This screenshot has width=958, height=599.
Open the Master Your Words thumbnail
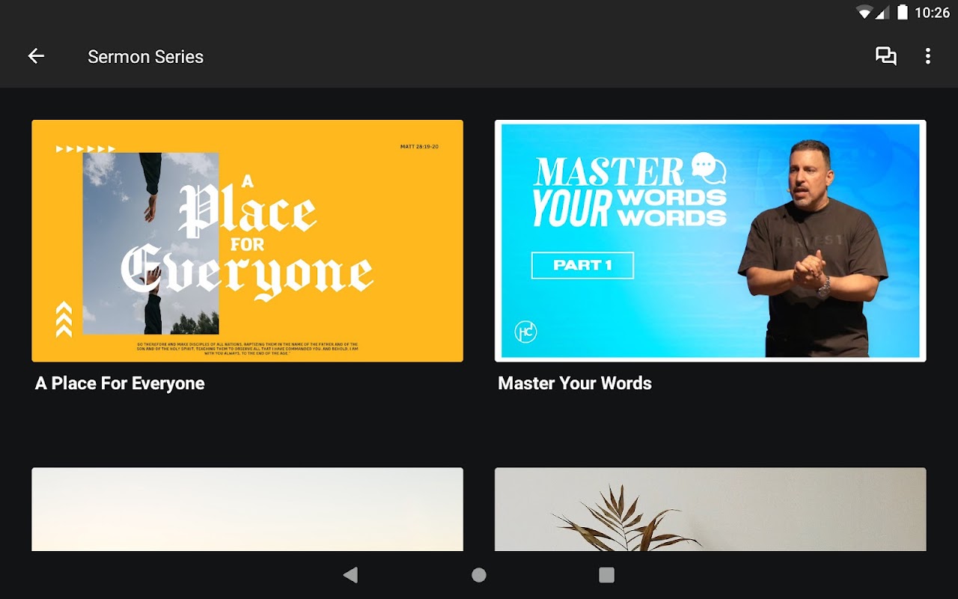coord(710,241)
